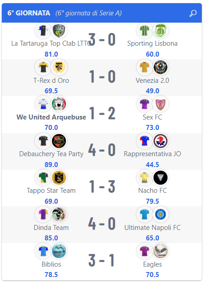Select Sex FC pink shield crest
205x282 pixels.
click(160, 104)
